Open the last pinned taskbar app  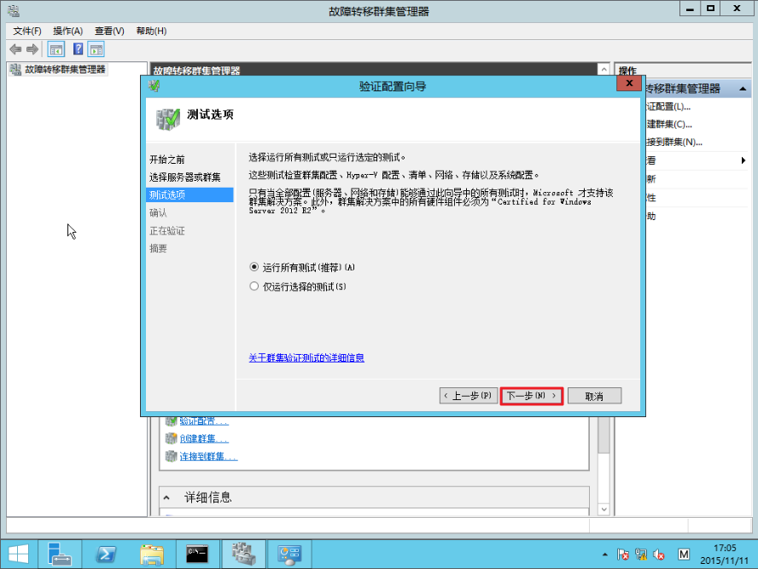[289, 554]
